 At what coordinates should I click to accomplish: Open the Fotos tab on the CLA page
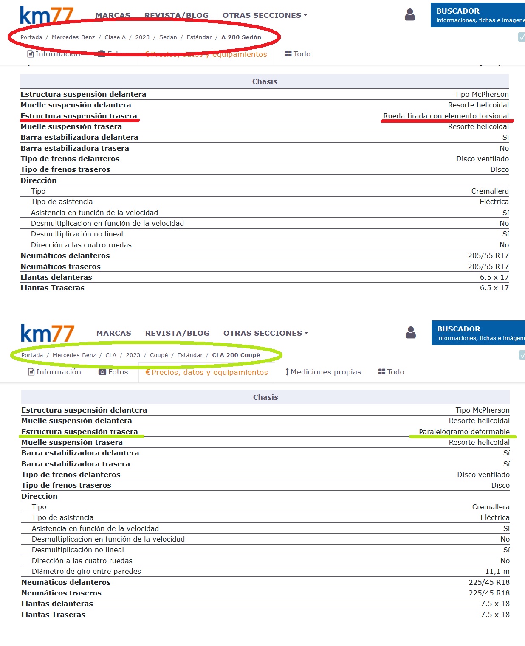tap(113, 372)
